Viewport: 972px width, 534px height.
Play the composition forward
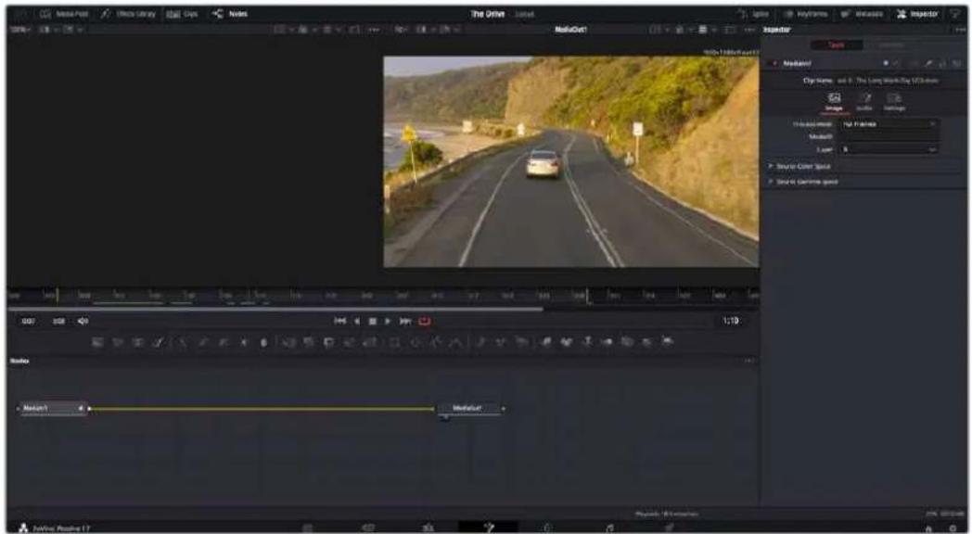point(388,321)
